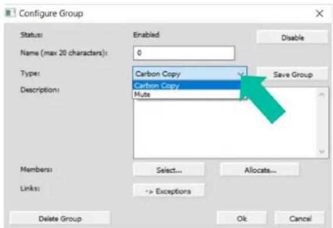Viewport: 333px width, 228px height.
Task: Choose Mute from Type list
Action: pyautogui.click(x=186, y=94)
